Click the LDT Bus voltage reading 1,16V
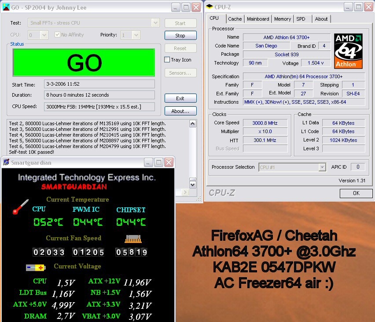 (63, 293)
